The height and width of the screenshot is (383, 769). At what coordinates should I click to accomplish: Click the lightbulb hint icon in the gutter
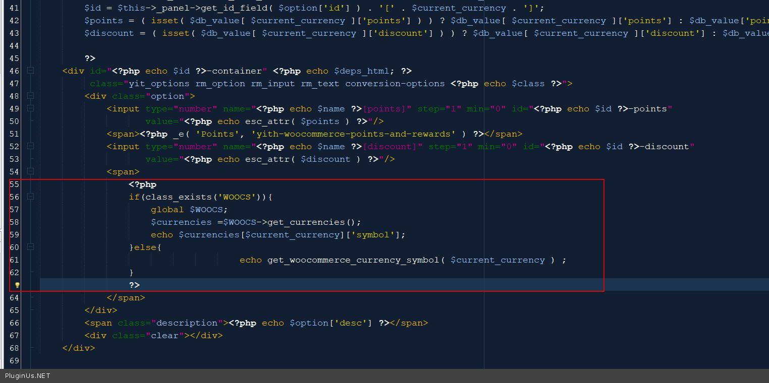point(17,285)
